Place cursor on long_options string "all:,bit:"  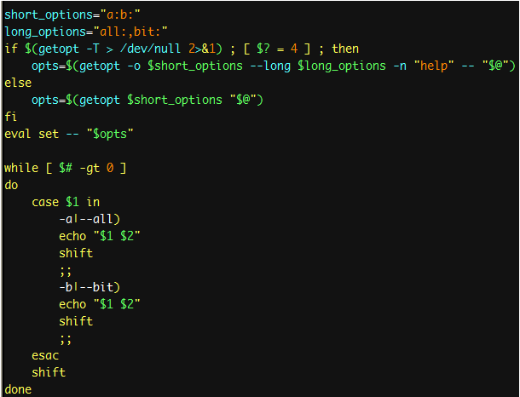tap(130, 32)
